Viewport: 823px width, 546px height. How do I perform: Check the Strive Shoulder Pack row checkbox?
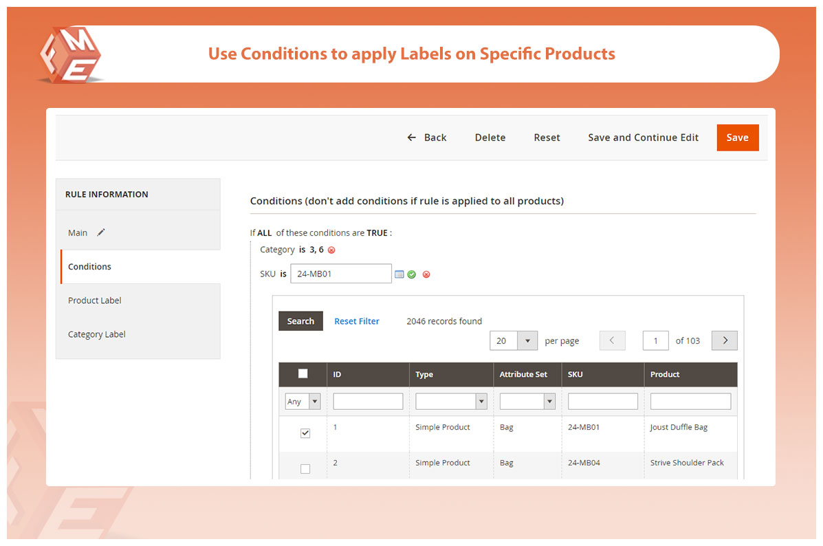[x=305, y=469]
